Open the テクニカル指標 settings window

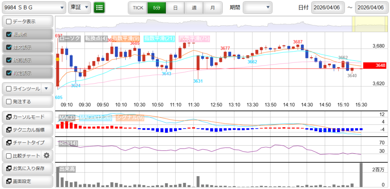pyautogui.click(x=27, y=130)
